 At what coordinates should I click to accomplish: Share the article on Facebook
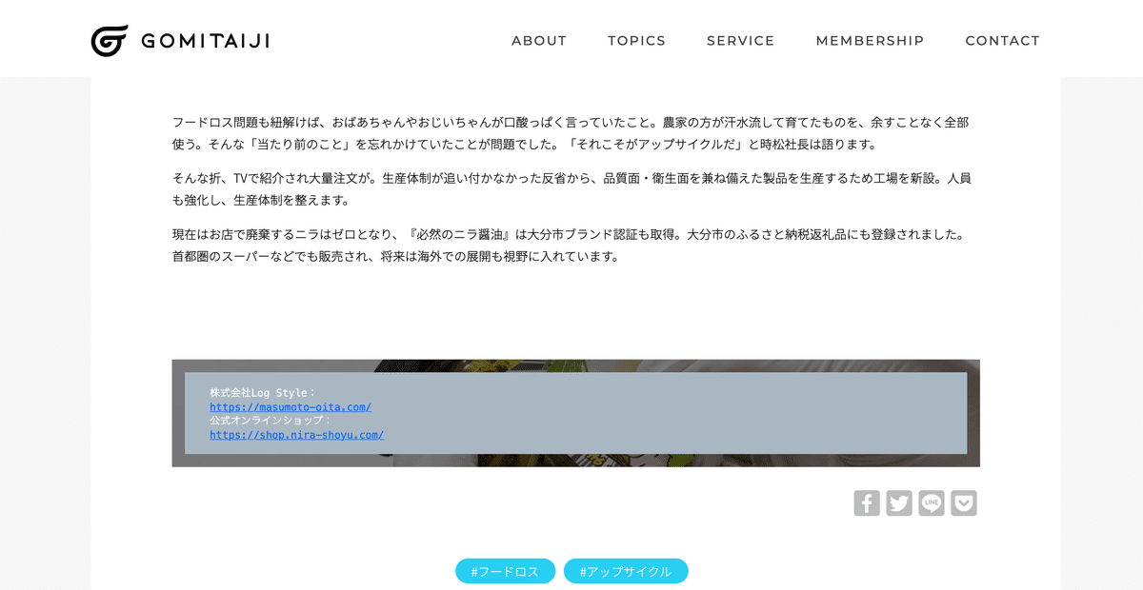(867, 502)
